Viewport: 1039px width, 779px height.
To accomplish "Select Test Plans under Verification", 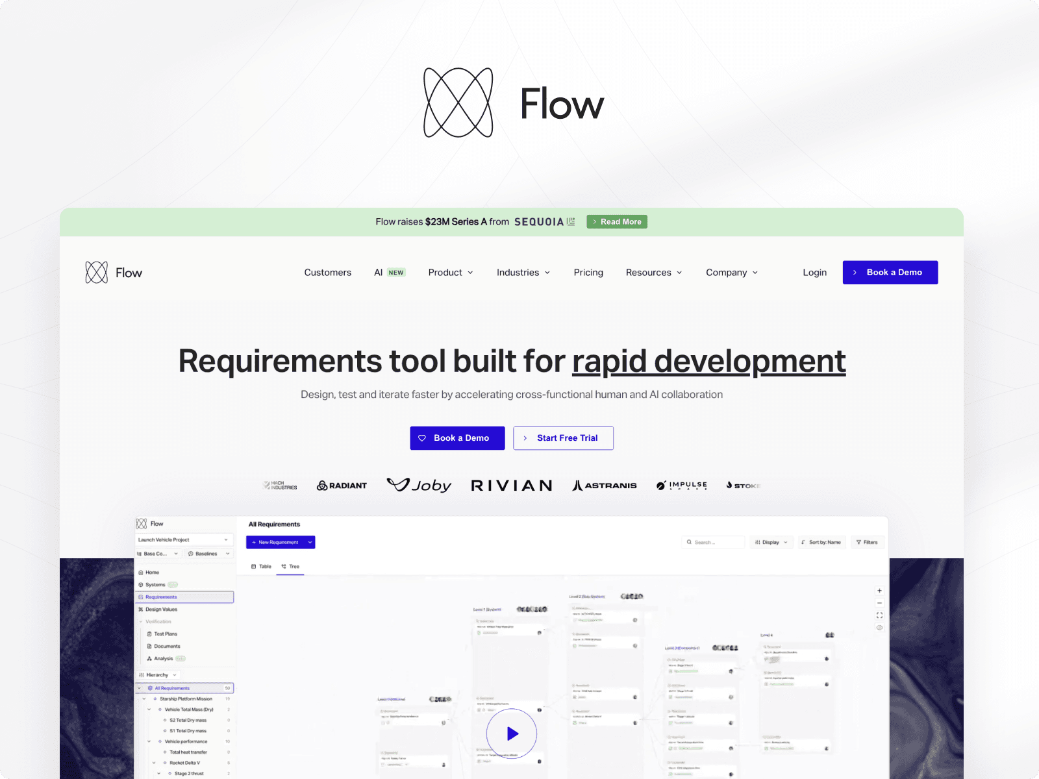I will [x=149, y=634].
